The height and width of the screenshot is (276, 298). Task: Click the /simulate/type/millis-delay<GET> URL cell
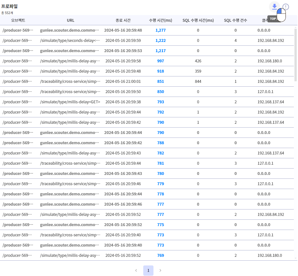coord(70,102)
